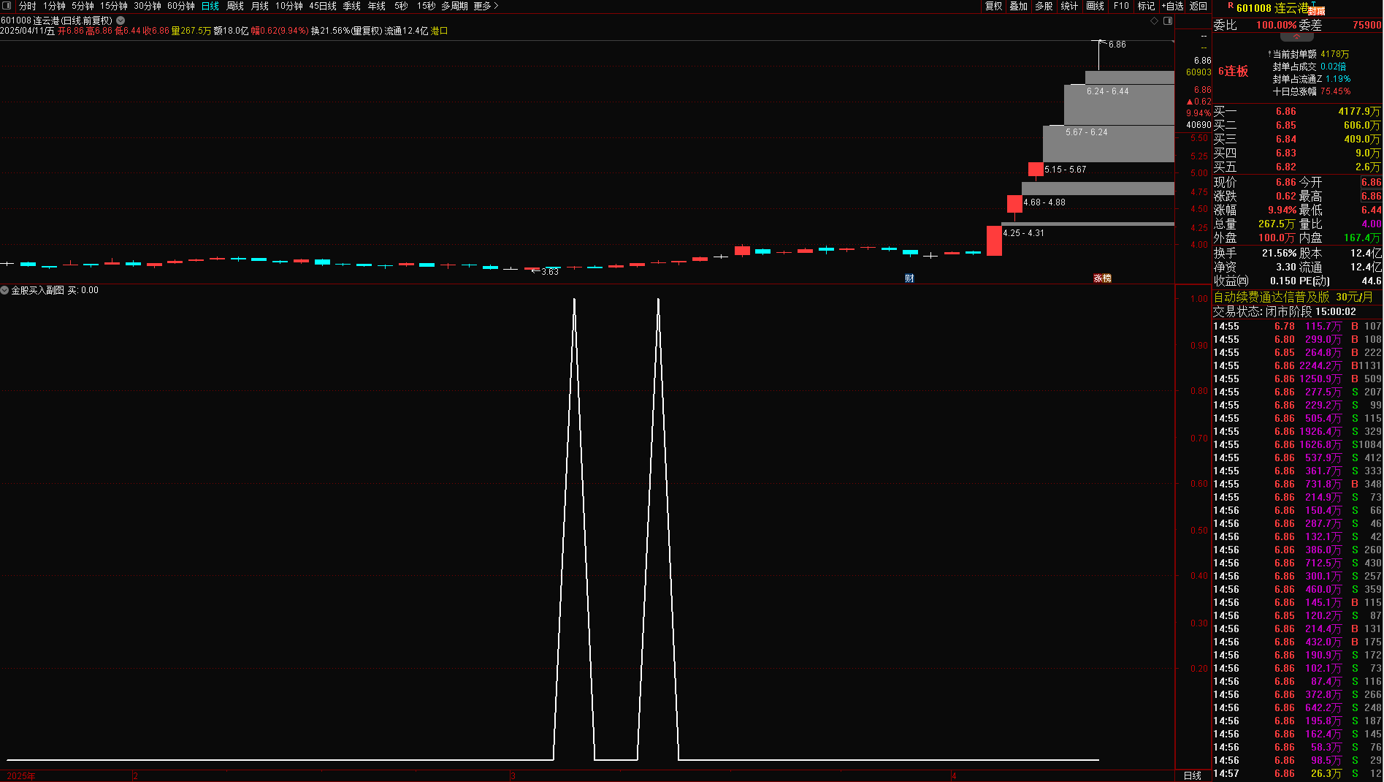Click the 601008 连云港 stock title
This screenshot has height=782, width=1384.
pos(1272,8)
